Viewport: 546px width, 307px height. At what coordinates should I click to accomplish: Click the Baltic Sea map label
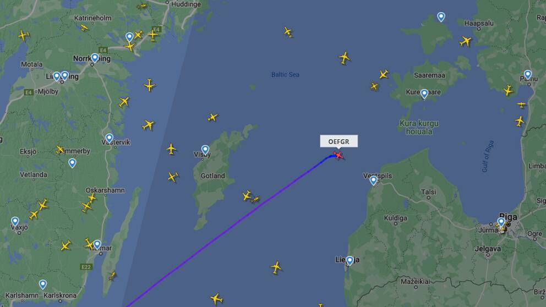(285, 74)
